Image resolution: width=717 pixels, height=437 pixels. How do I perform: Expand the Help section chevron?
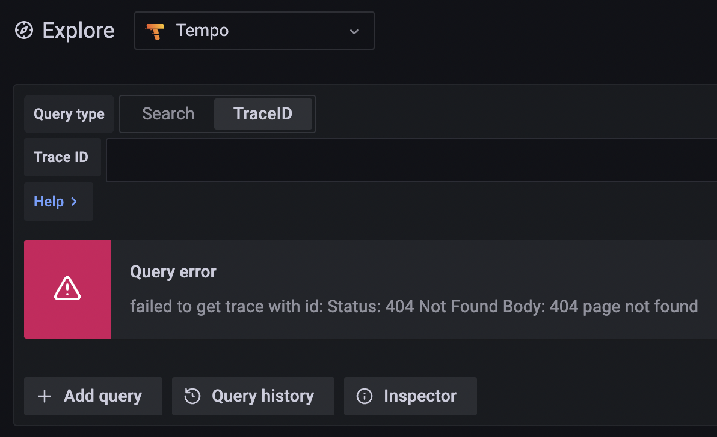pyautogui.click(x=74, y=202)
